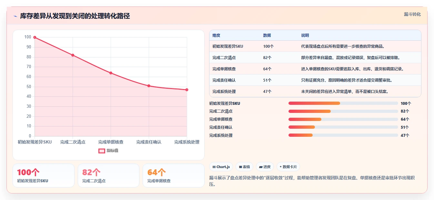This screenshot has height=200, width=434.
Task: Open the 64个 完成单据核查 data card
Action: (174, 175)
